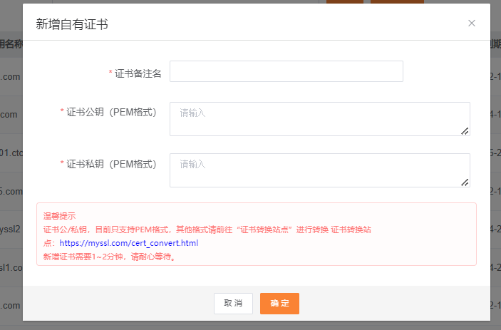Focus the 证书备注名 input field
This screenshot has width=501, height=330.
[286, 71]
